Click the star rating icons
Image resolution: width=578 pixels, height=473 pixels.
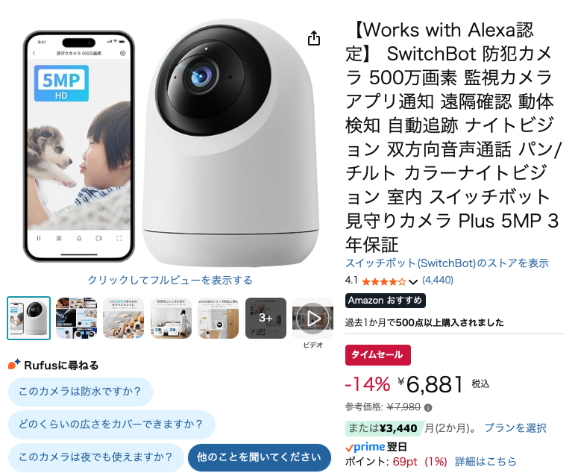click(x=384, y=282)
